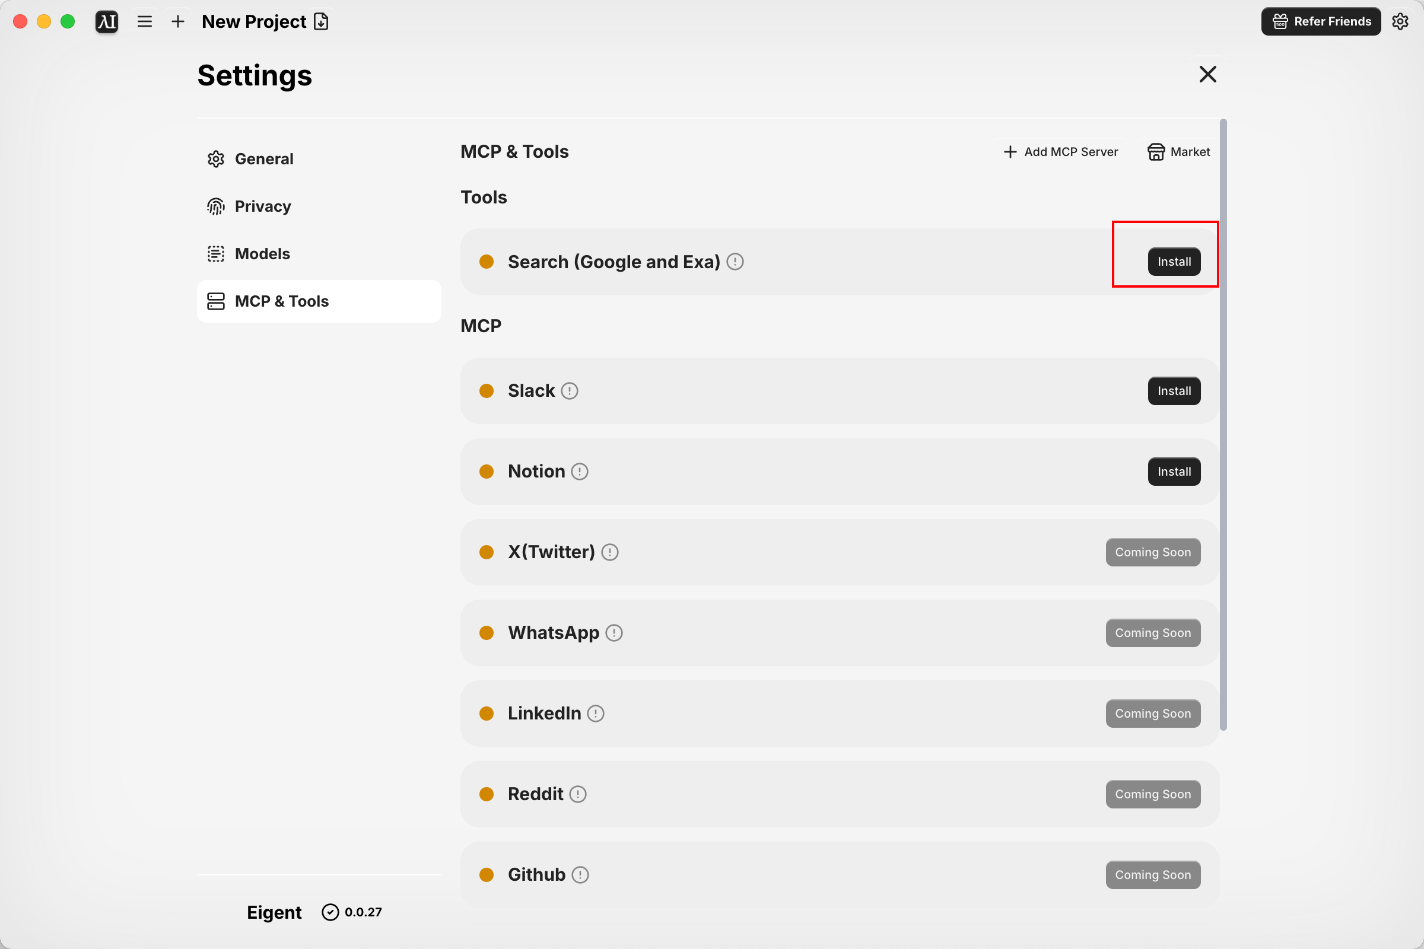The image size is (1424, 949).
Task: Click Coming Soon button for Reddit
Action: (1153, 794)
